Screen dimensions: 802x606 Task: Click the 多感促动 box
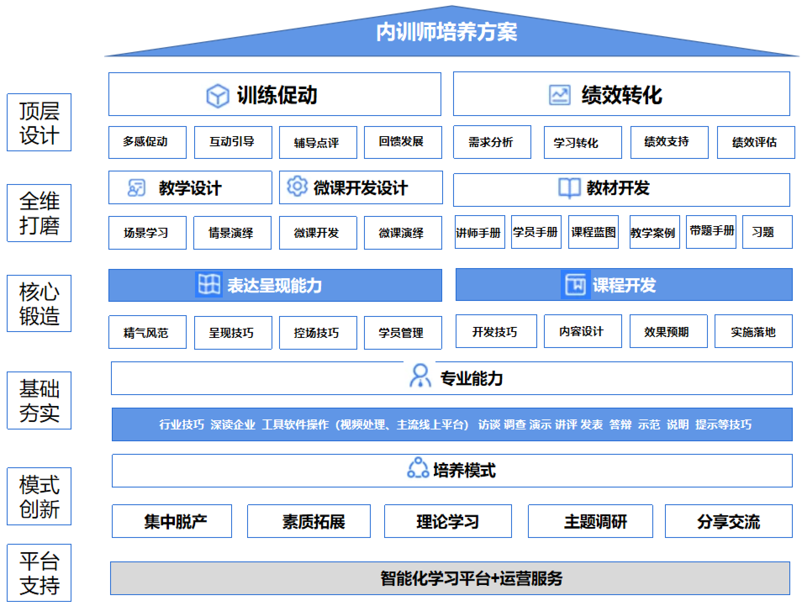coord(147,142)
